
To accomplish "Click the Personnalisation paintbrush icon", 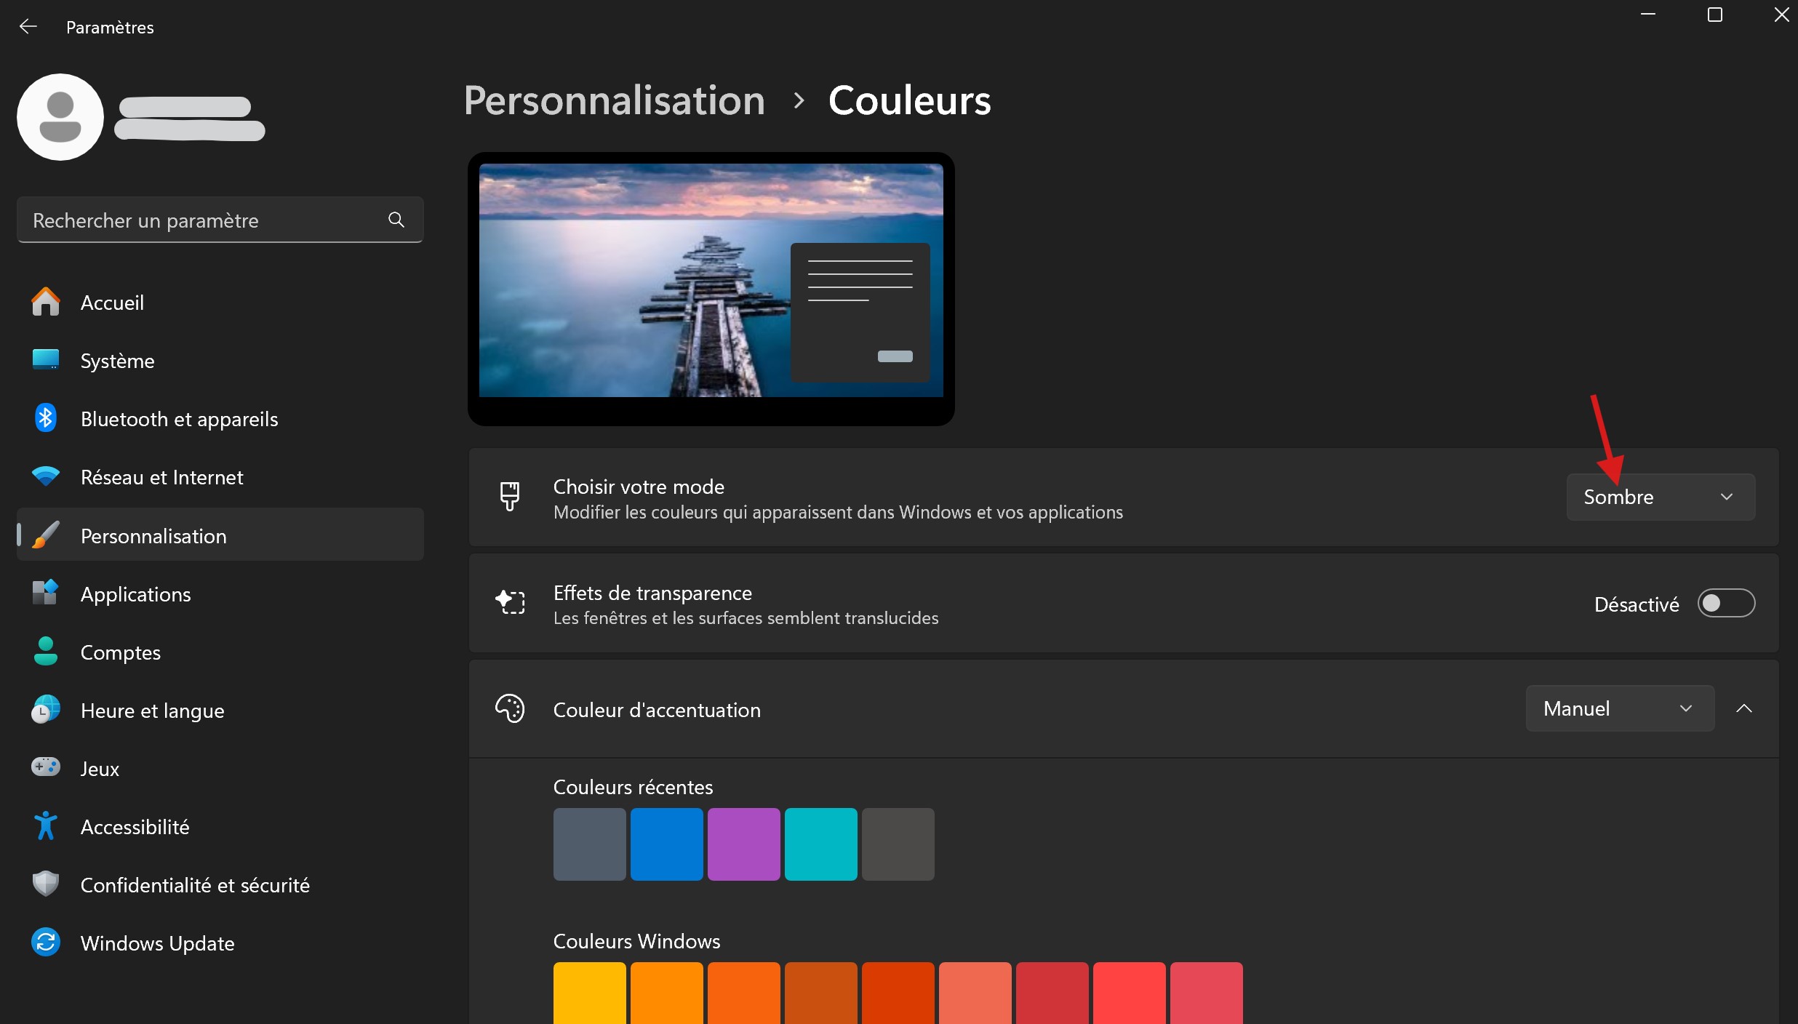I will (x=46, y=535).
